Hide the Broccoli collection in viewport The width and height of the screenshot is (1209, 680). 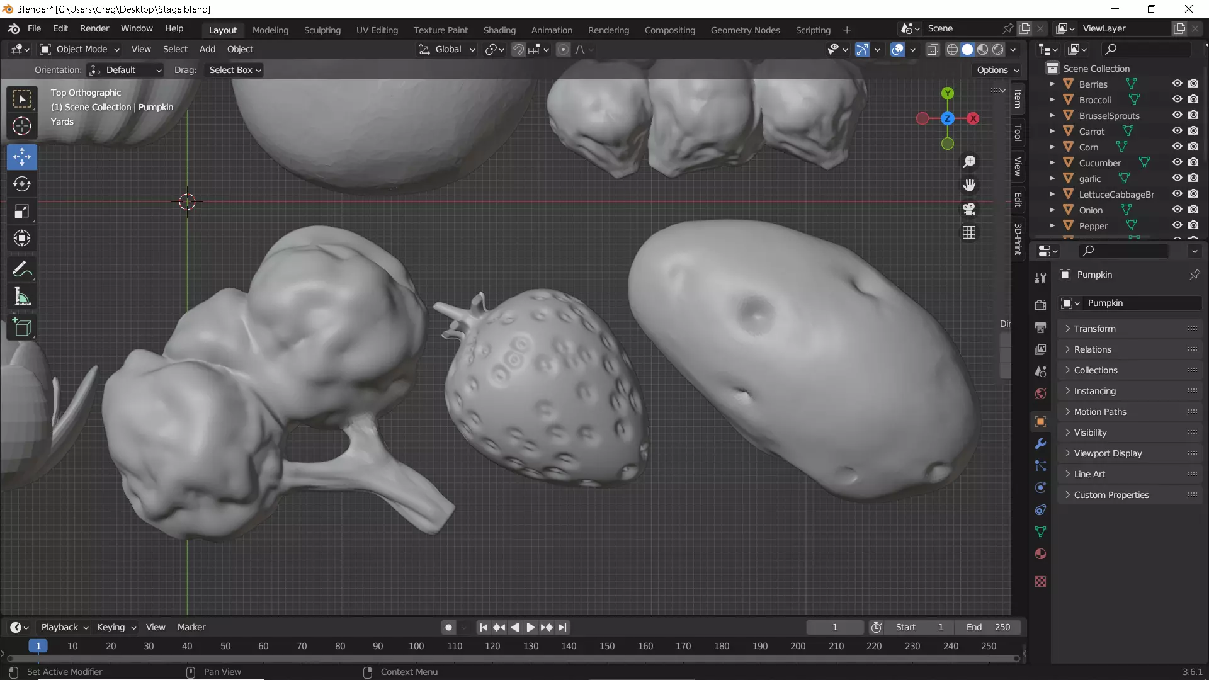[1177, 99]
